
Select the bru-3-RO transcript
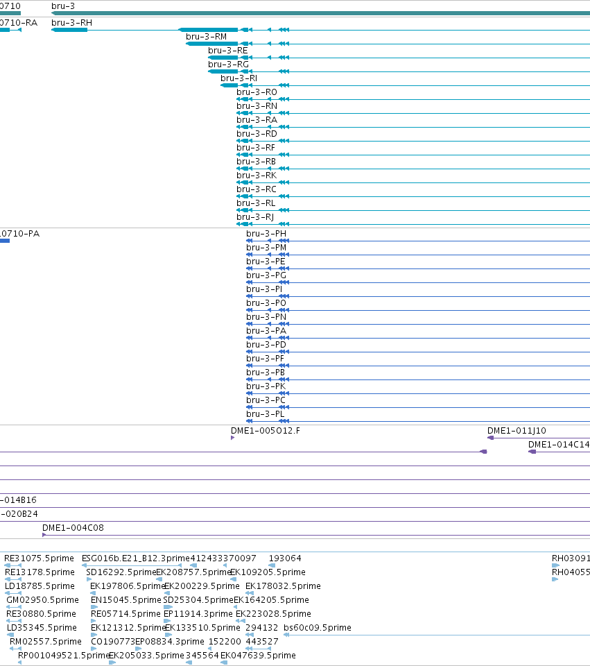(x=257, y=92)
